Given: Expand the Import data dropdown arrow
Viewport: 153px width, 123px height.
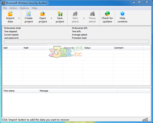Looking at the screenshot, I should [x=19, y=18].
